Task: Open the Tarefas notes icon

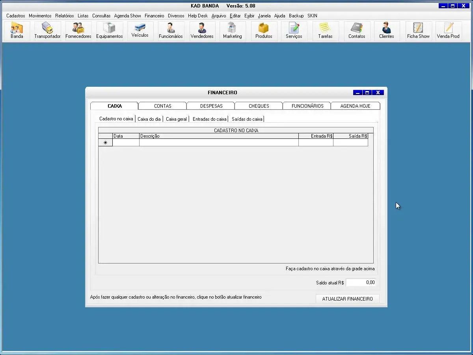Action: click(x=325, y=31)
